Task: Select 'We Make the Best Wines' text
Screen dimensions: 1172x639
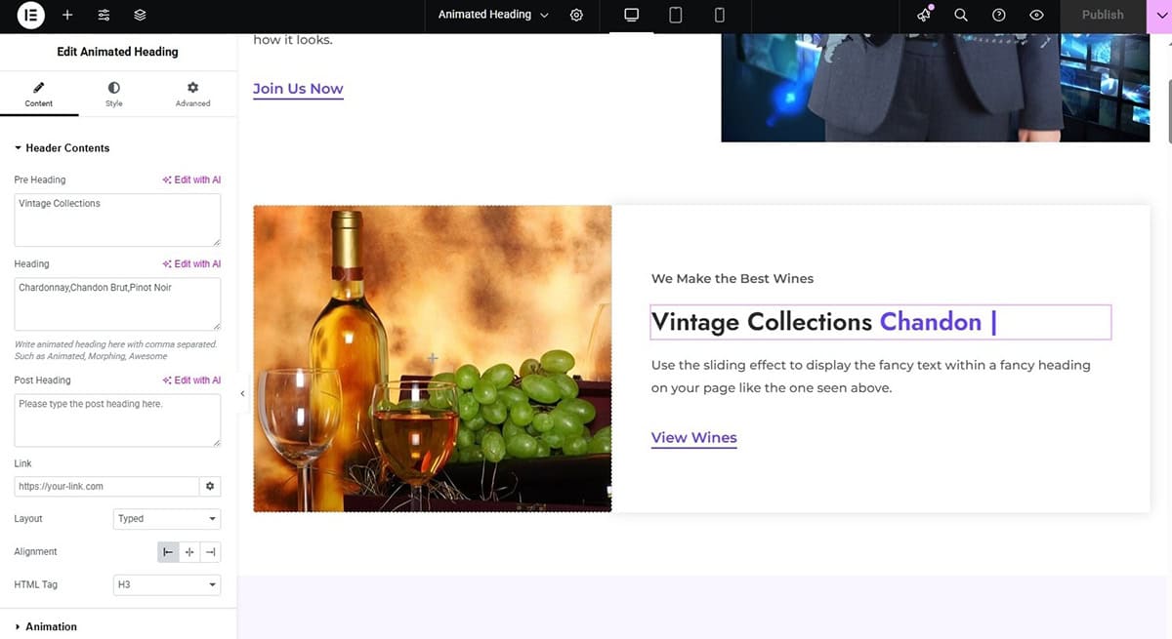Action: (732, 279)
